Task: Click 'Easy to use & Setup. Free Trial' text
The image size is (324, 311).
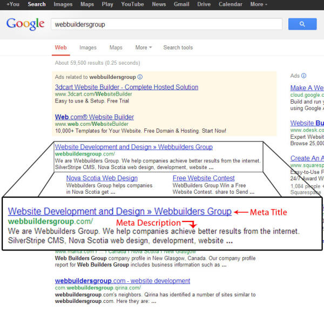Action: (92, 101)
